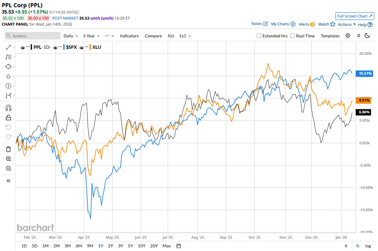Toggle the magnet snap mode
The image size is (378, 251).
(x=8, y=108)
